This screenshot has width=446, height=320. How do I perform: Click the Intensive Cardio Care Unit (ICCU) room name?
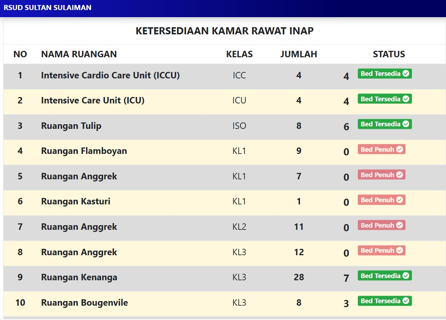tap(110, 75)
